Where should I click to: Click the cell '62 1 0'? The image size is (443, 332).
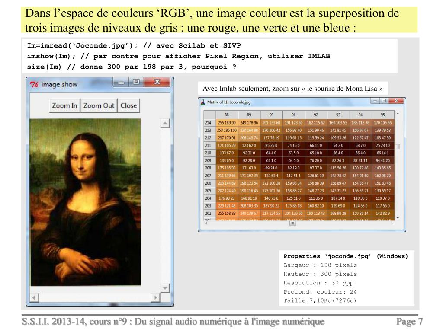click(x=271, y=160)
